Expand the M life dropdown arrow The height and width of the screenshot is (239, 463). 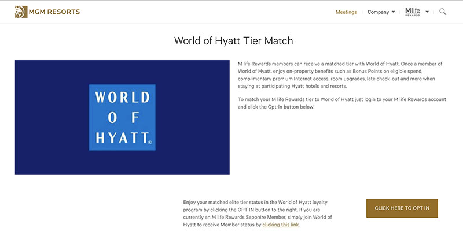point(427,12)
